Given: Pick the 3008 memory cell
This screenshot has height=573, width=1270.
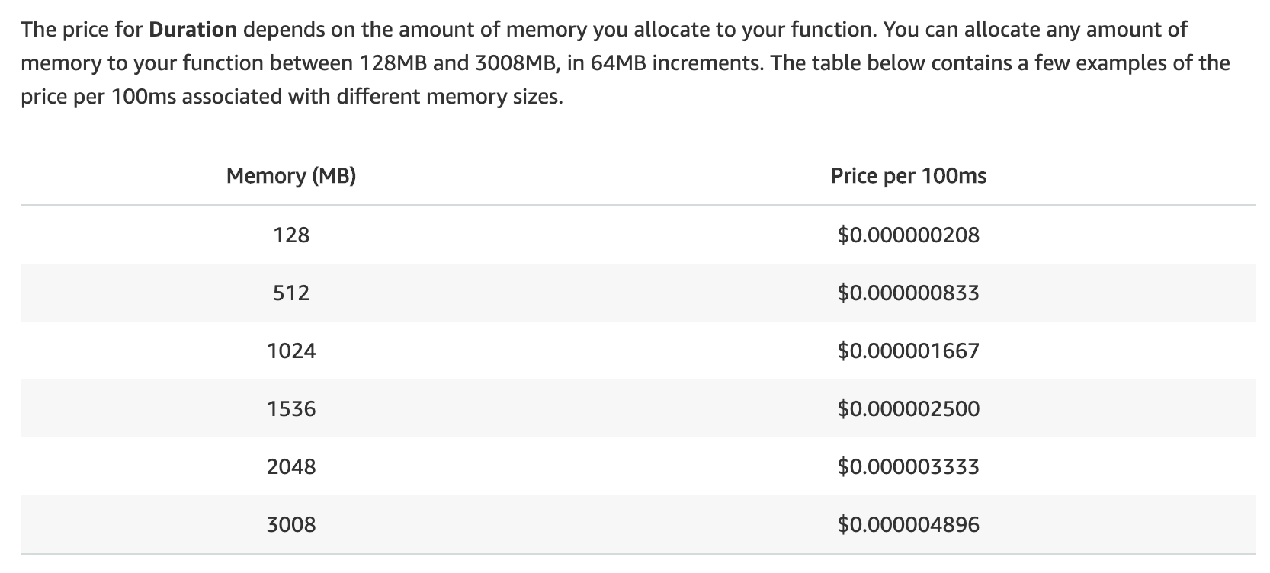Looking at the screenshot, I should [x=291, y=524].
